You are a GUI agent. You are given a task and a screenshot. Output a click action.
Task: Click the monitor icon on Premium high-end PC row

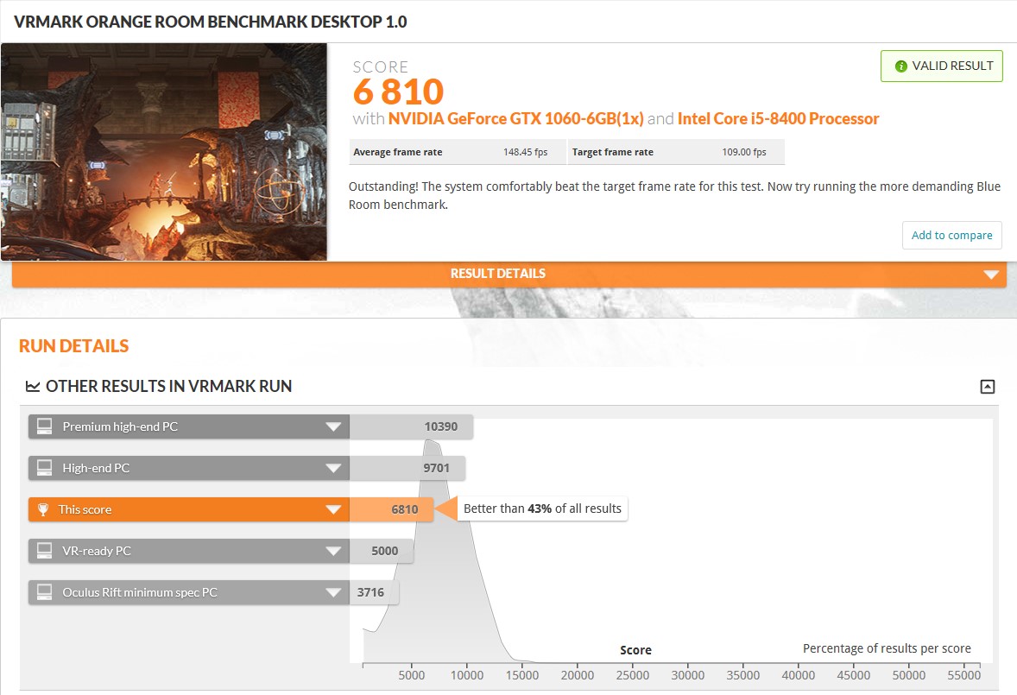pos(44,426)
